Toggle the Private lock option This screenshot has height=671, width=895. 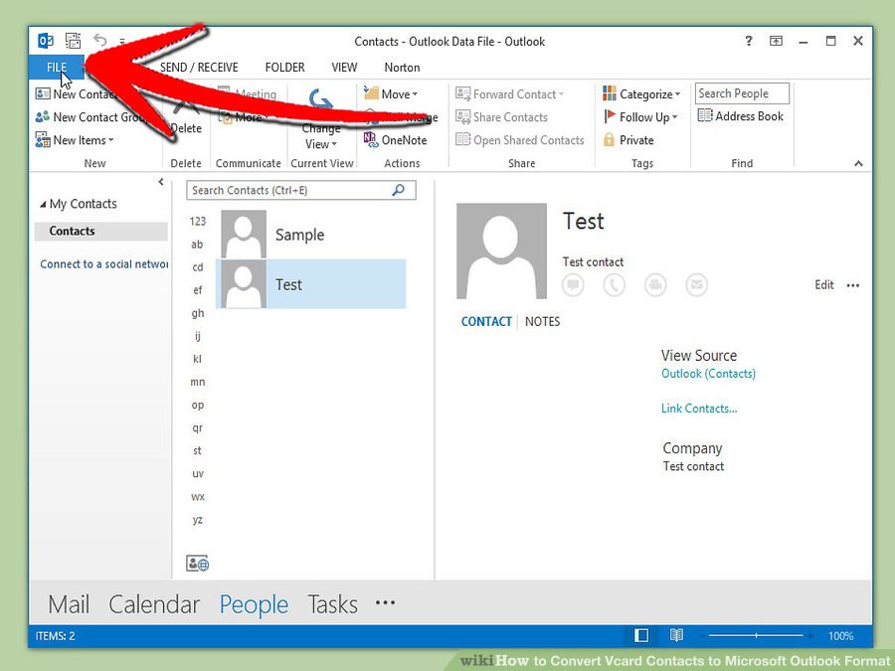(627, 140)
